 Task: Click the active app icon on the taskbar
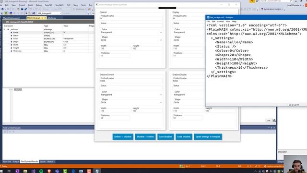pyautogui.click(x=97, y=171)
